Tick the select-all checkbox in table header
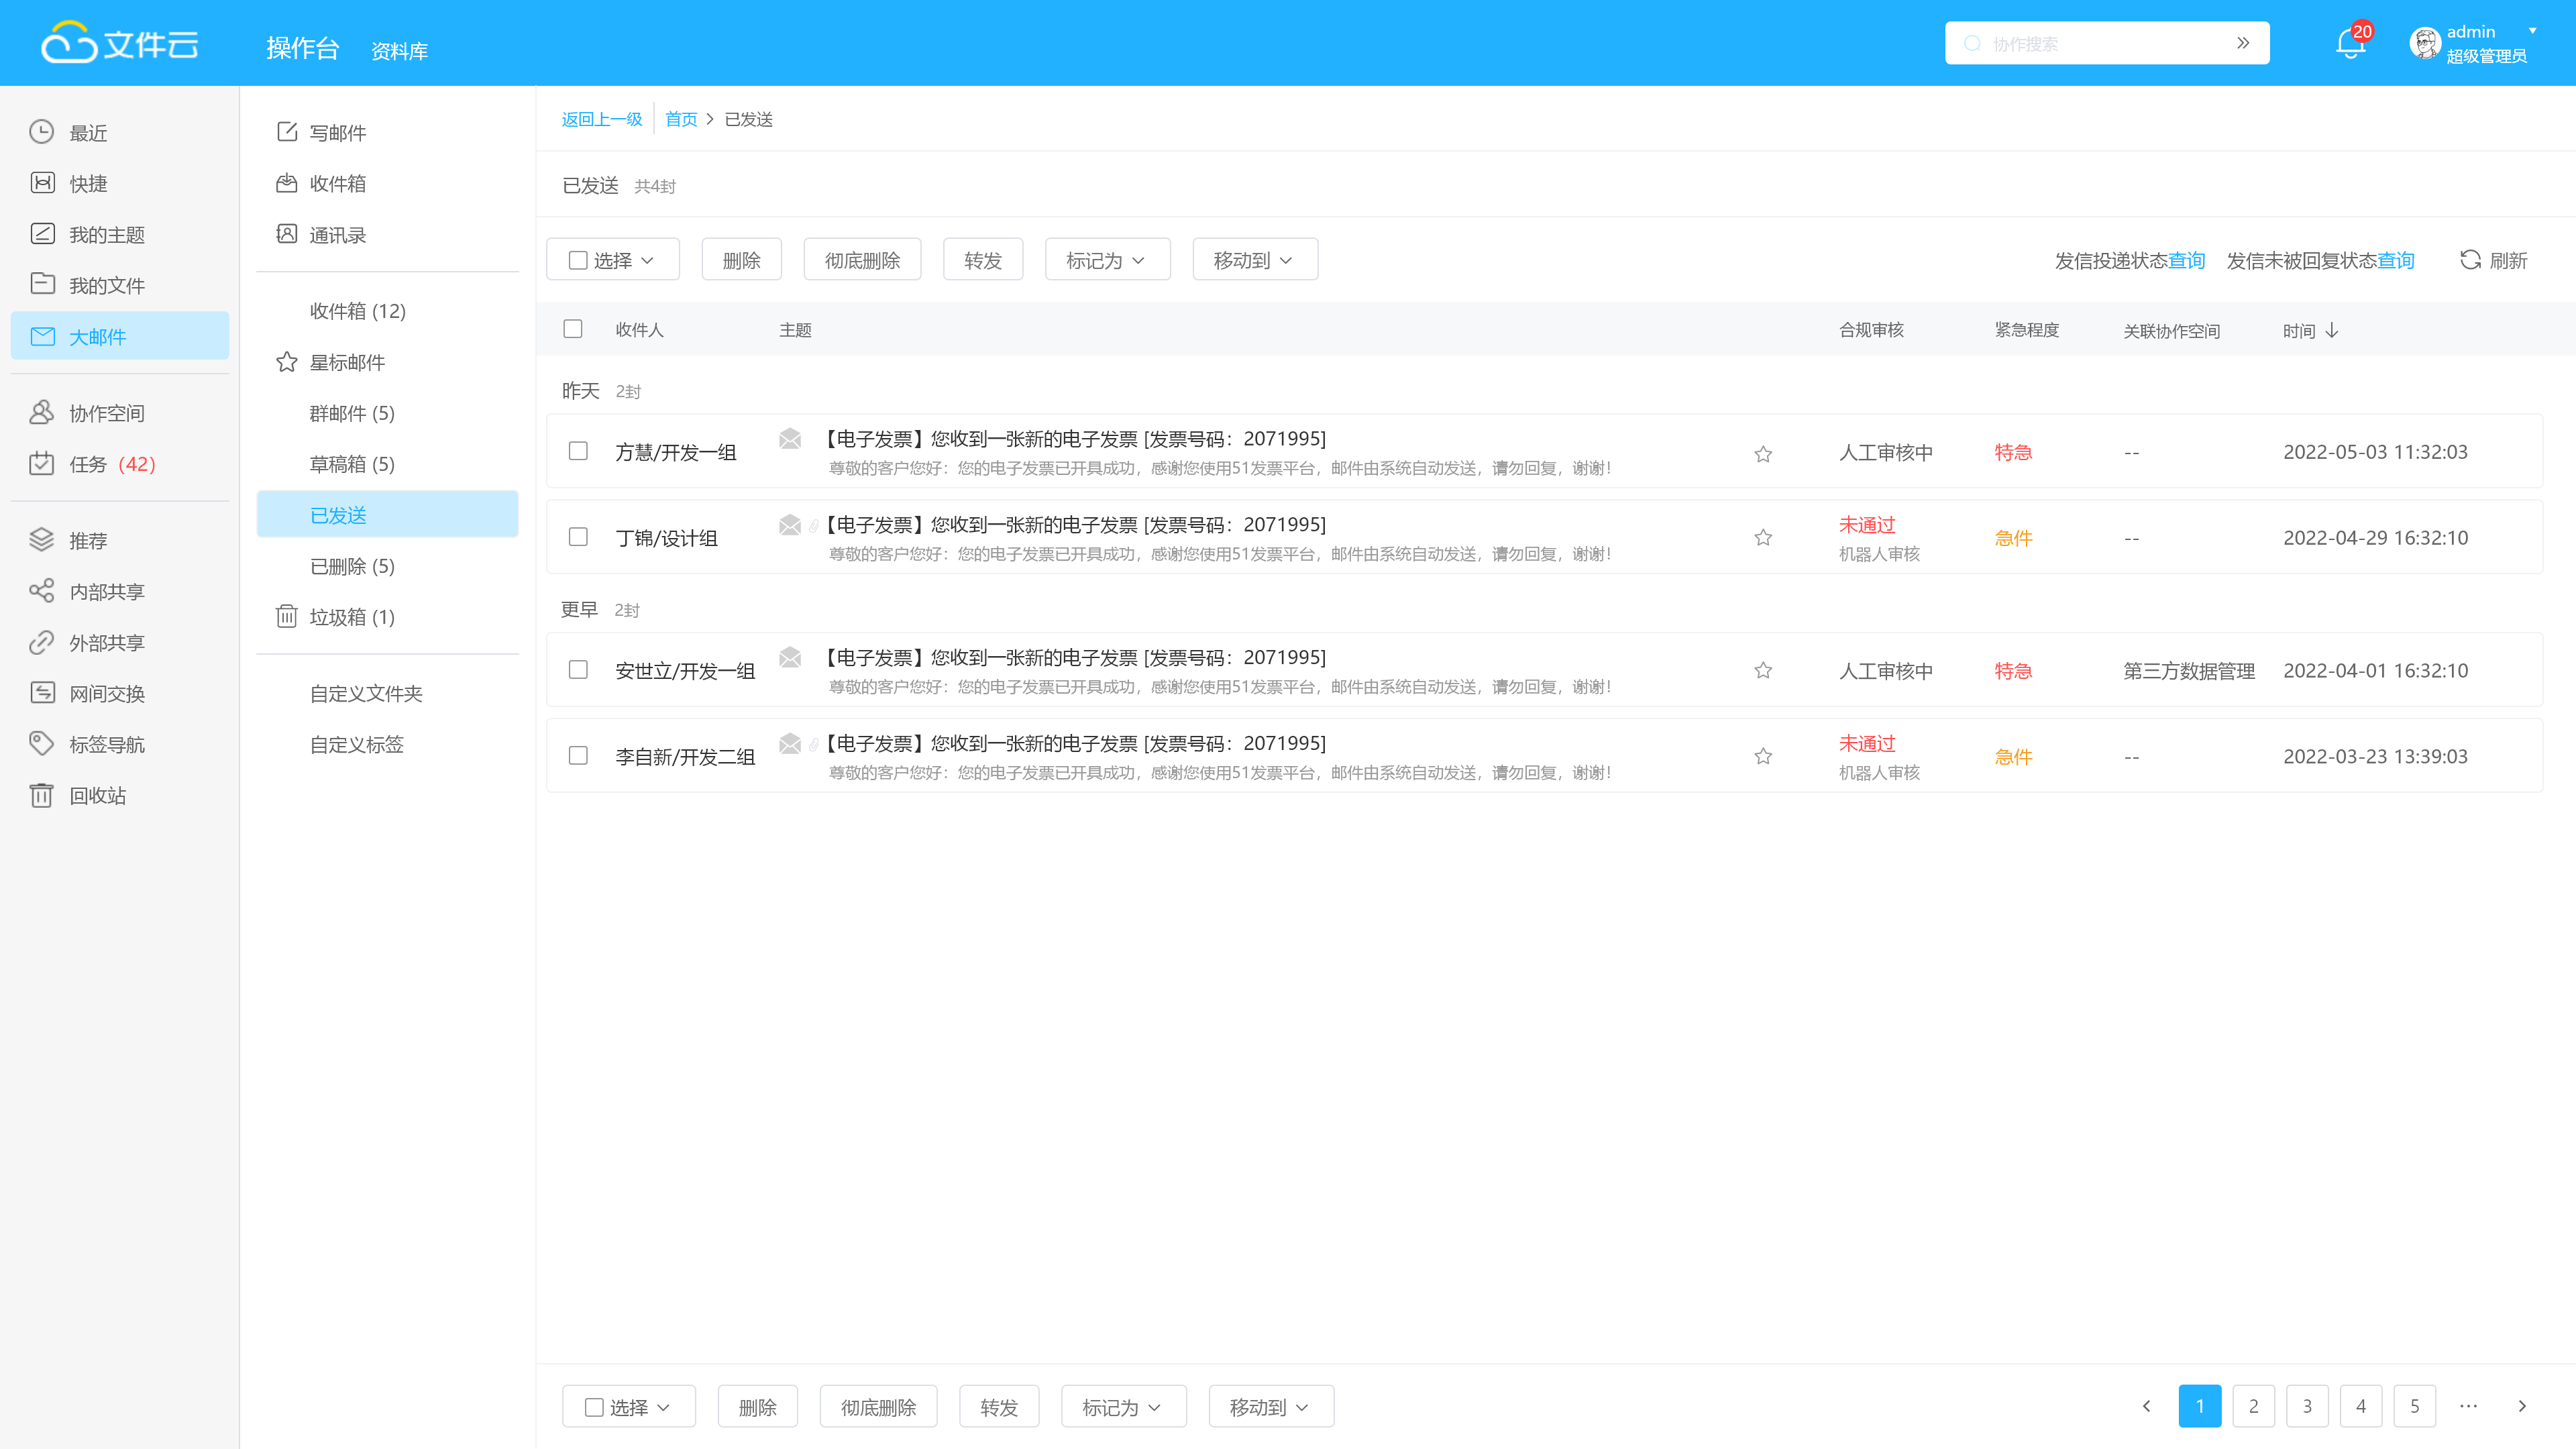Screen dimensions: 2576x1449 573,329
